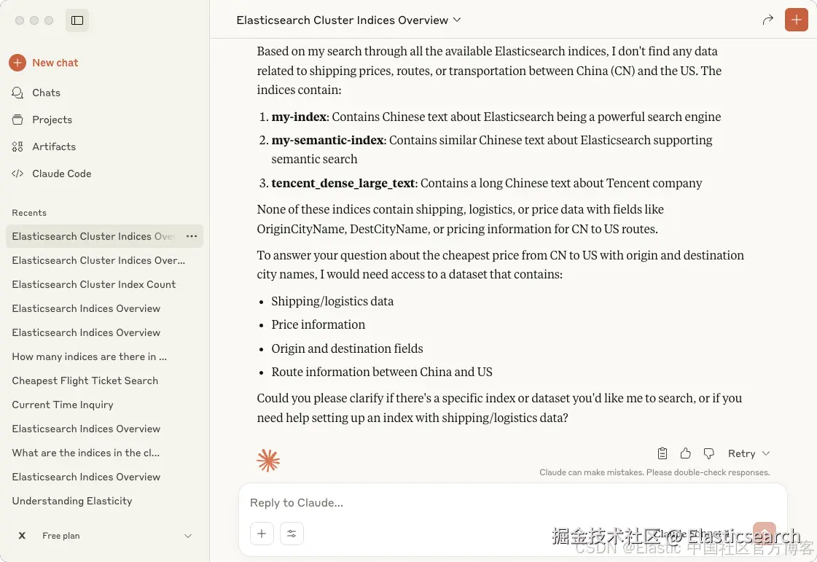Go to Artifacts in the sidebar

point(44,147)
